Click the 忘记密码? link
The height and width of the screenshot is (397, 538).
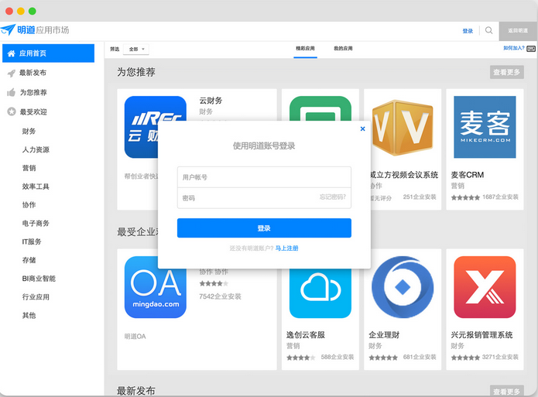(x=332, y=197)
